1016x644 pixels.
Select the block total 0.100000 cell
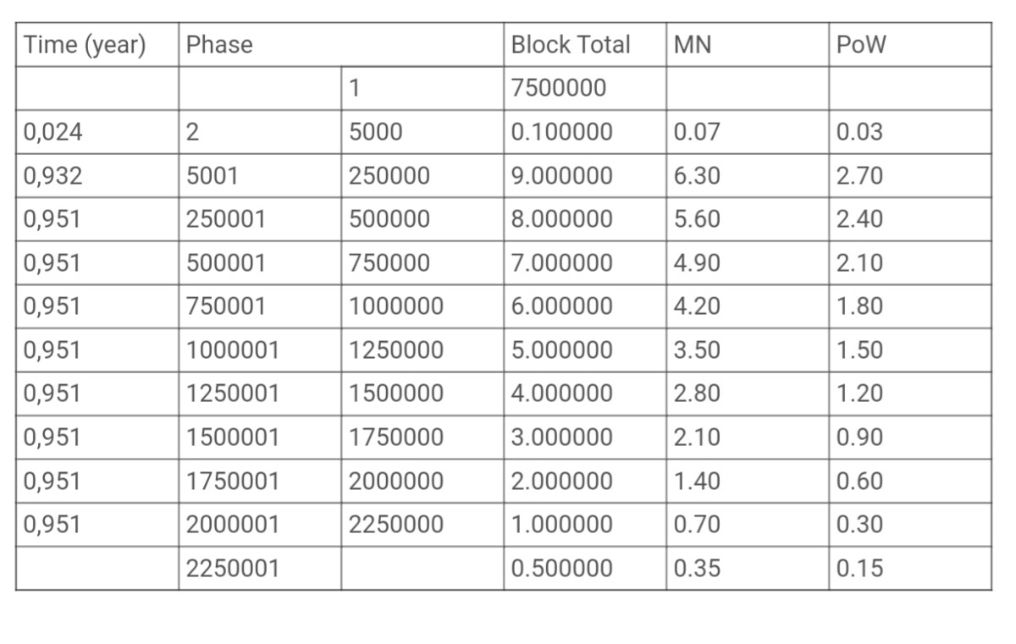(x=585, y=132)
